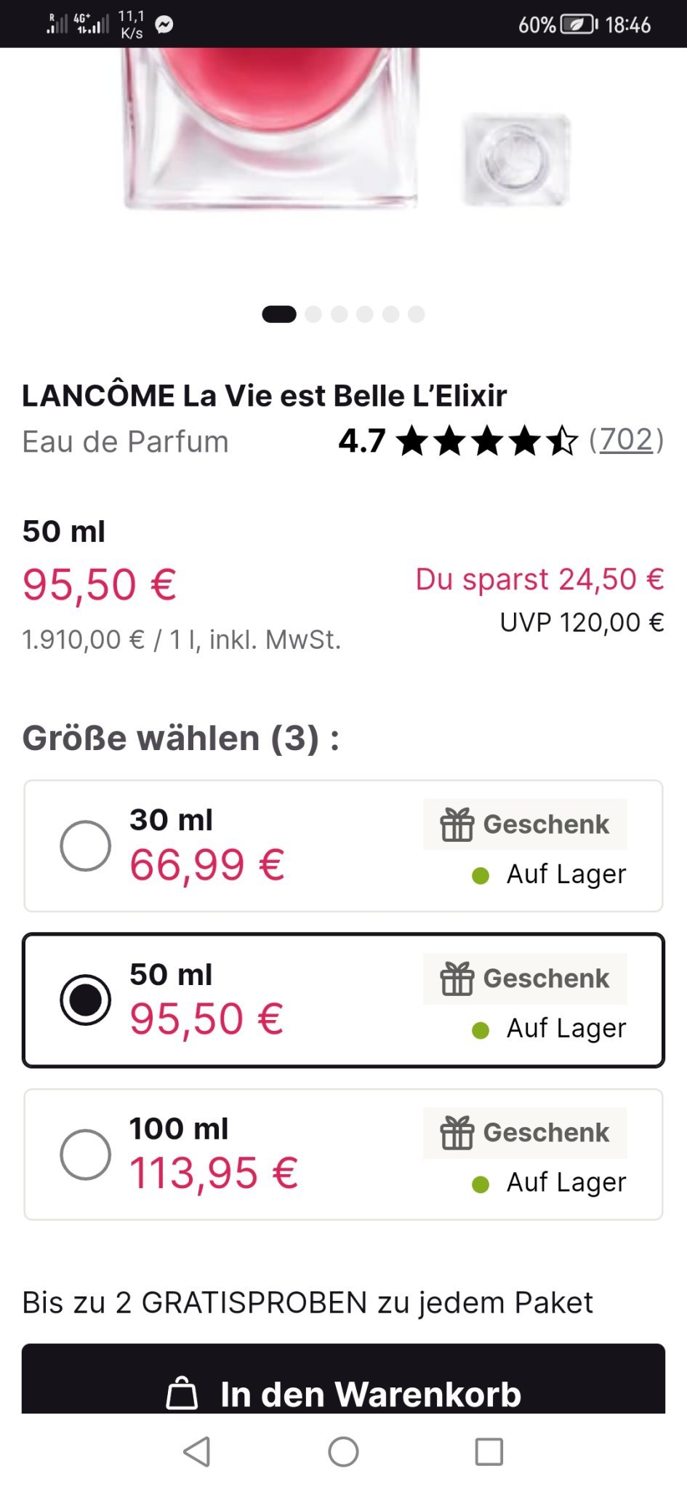Tap the Android back navigation icon
Image resolution: width=687 pixels, height=1490 pixels.
coord(197,1451)
